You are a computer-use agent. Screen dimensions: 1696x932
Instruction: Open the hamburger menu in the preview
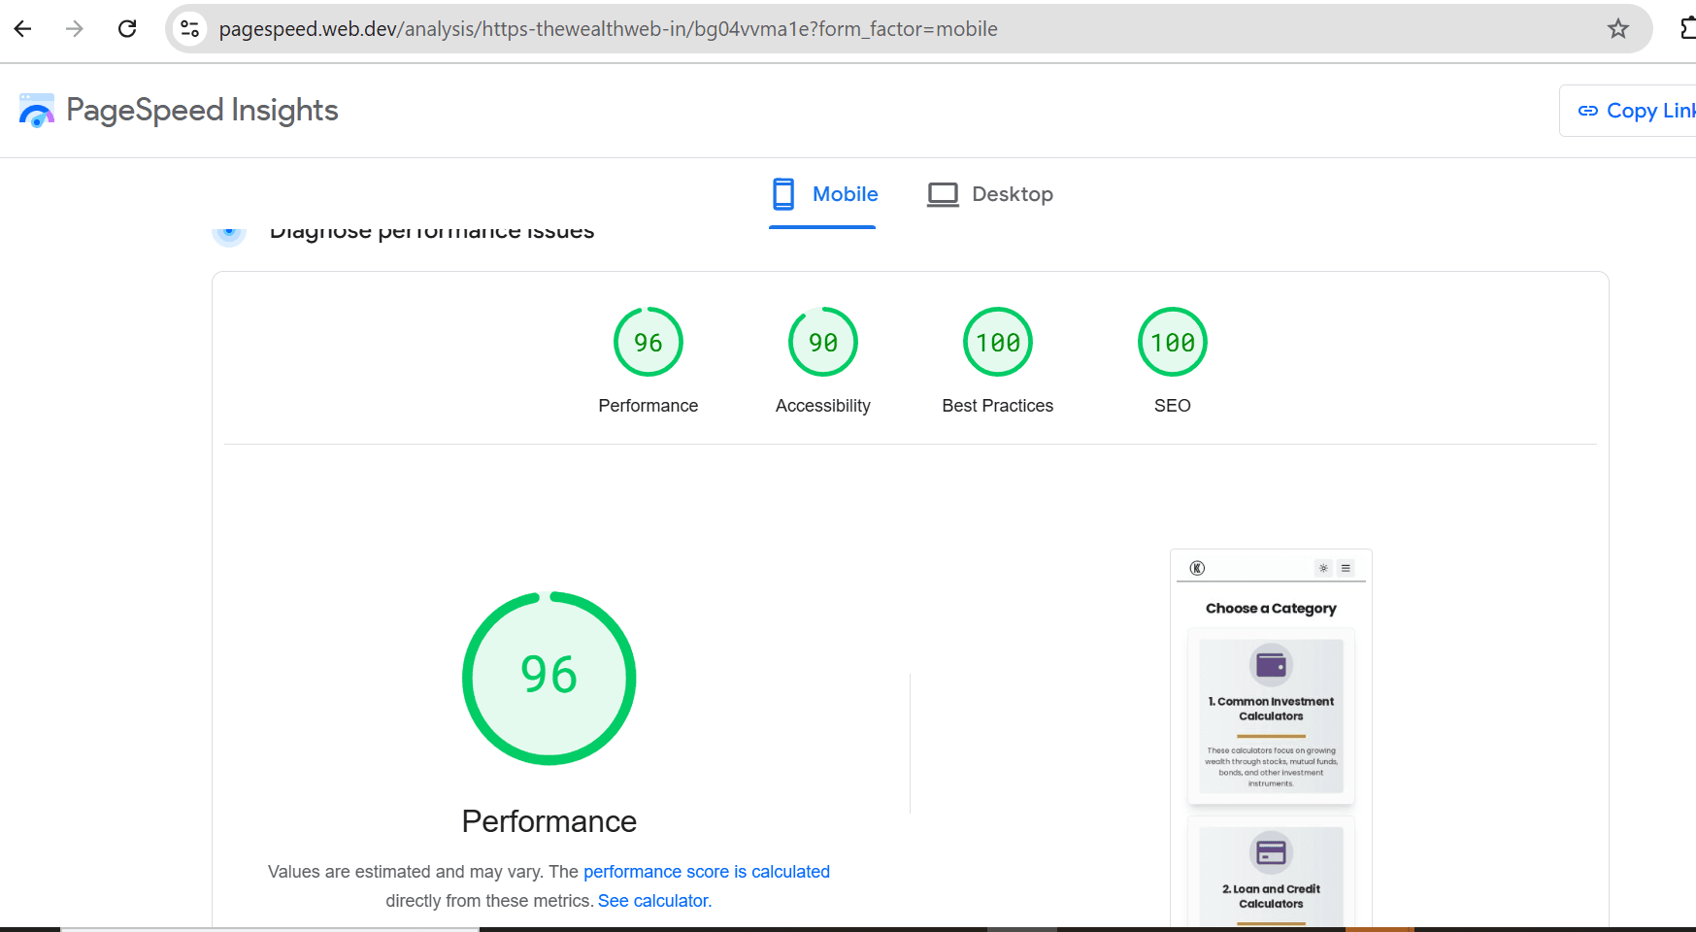pyautogui.click(x=1346, y=568)
